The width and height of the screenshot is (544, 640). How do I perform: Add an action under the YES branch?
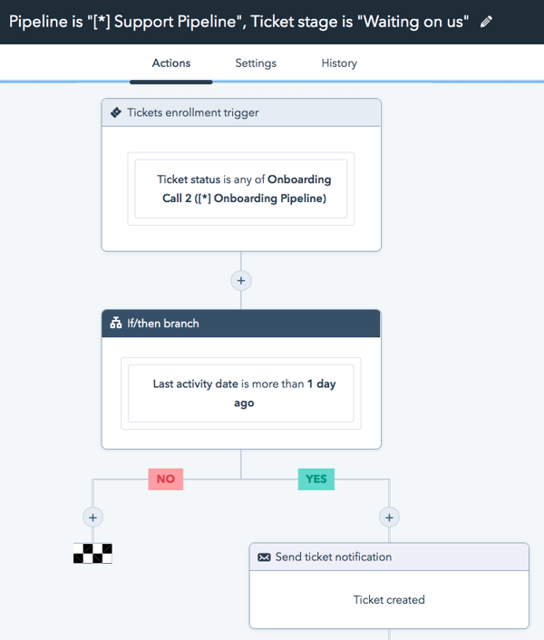(x=389, y=518)
